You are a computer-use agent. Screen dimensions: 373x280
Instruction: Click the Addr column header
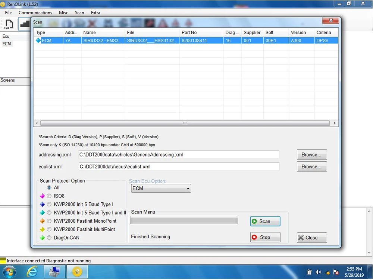point(72,32)
